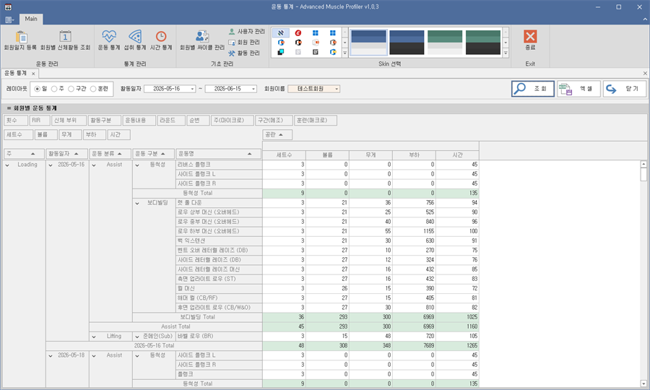
Task: Select the 바벨 로우 (BR) row
Action: (x=219, y=336)
